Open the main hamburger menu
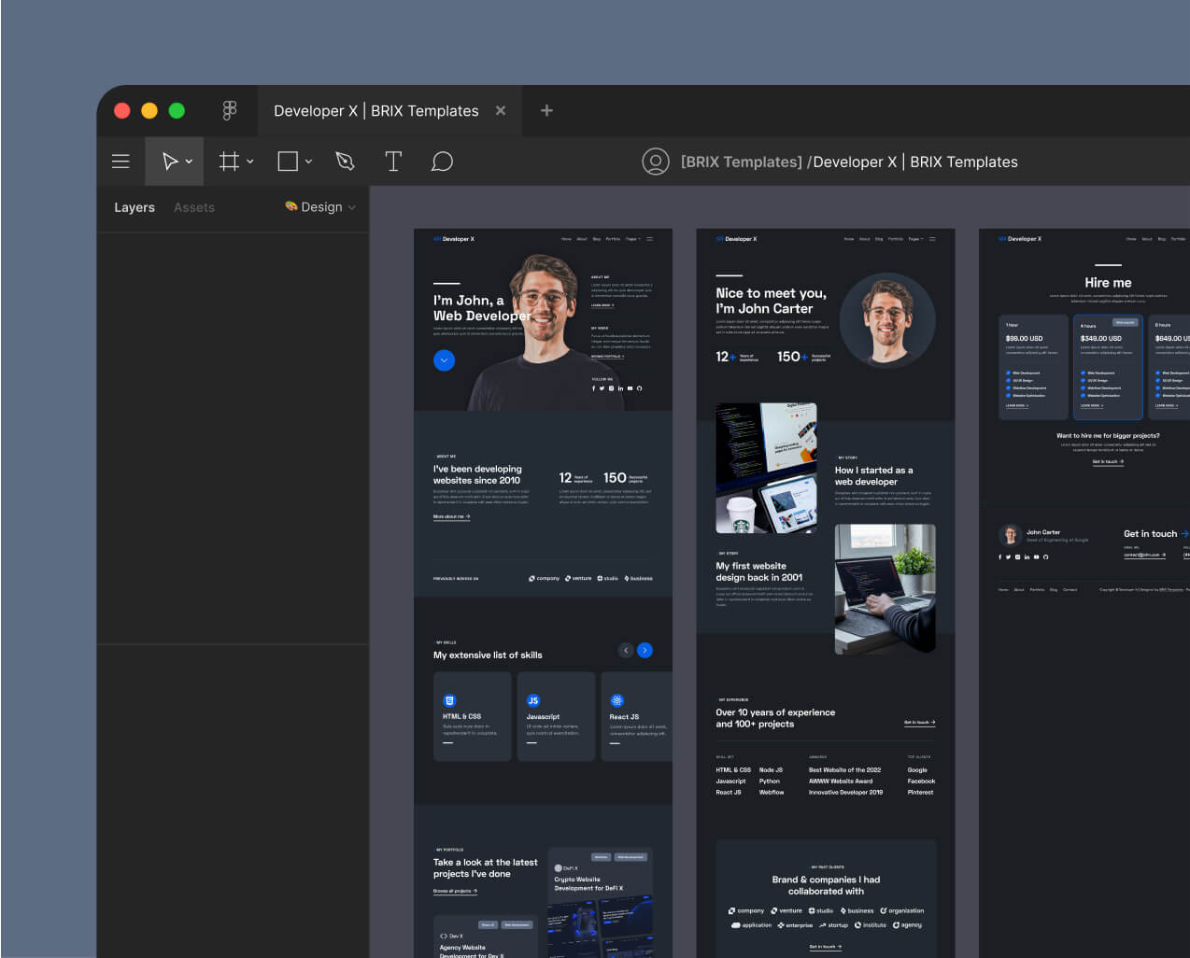 tap(120, 161)
